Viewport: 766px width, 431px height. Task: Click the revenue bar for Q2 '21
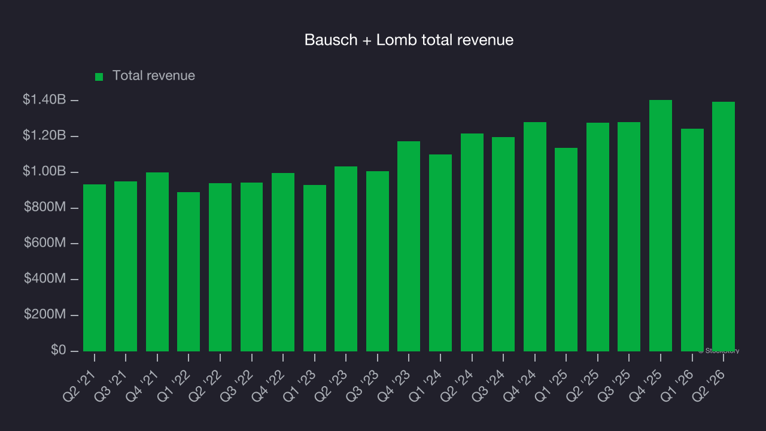[95, 268]
